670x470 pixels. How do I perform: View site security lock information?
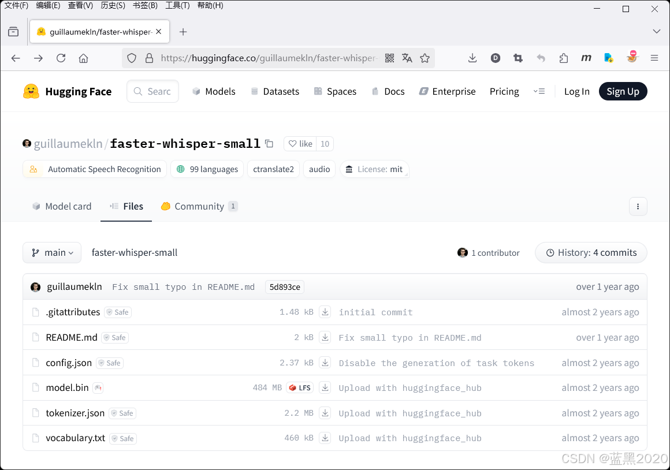point(149,58)
